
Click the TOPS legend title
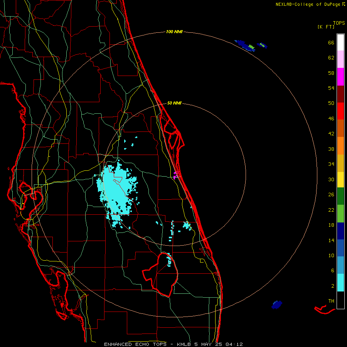(339, 23)
